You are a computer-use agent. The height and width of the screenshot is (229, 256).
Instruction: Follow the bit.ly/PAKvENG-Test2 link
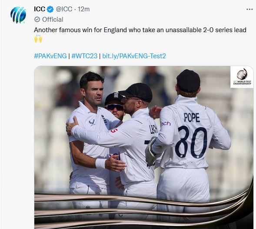134,56
